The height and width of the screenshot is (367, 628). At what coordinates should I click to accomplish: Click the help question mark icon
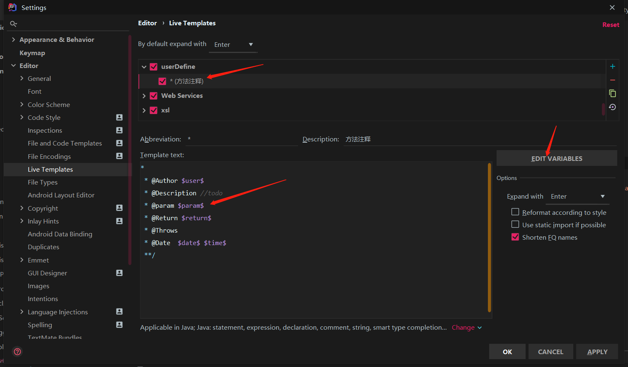[17, 352]
